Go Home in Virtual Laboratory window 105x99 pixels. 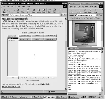(28, 11)
